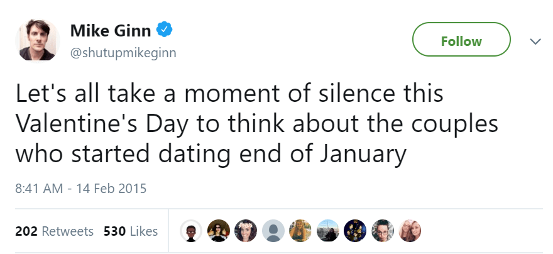Click the Valentine's Day tweet text
The height and width of the screenshot is (254, 553).
click(257, 124)
